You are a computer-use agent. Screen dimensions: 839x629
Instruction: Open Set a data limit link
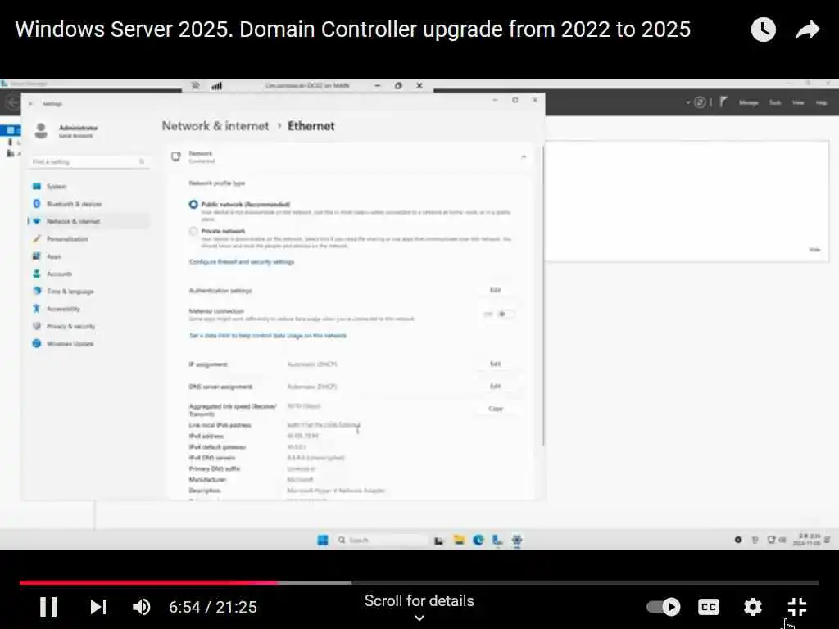click(268, 336)
